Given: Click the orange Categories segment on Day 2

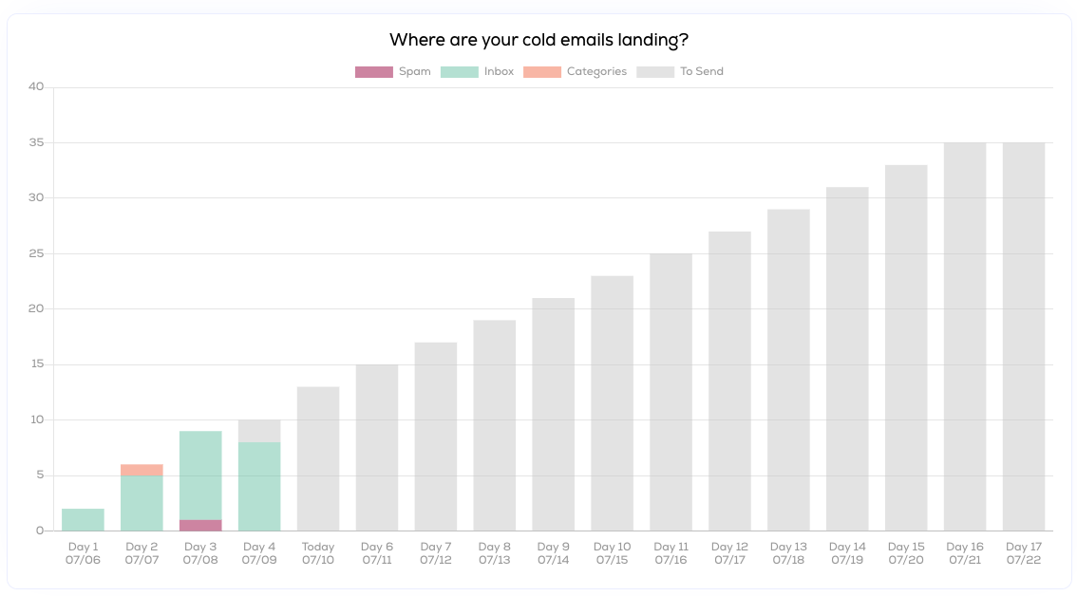Looking at the screenshot, I should pos(142,470).
